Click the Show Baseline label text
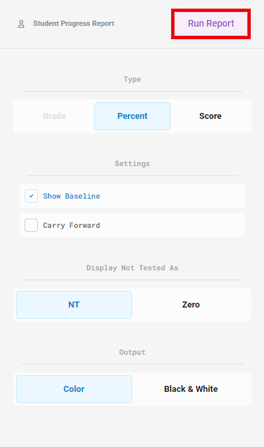Screen dimensions: 264x447 (x=72, y=196)
